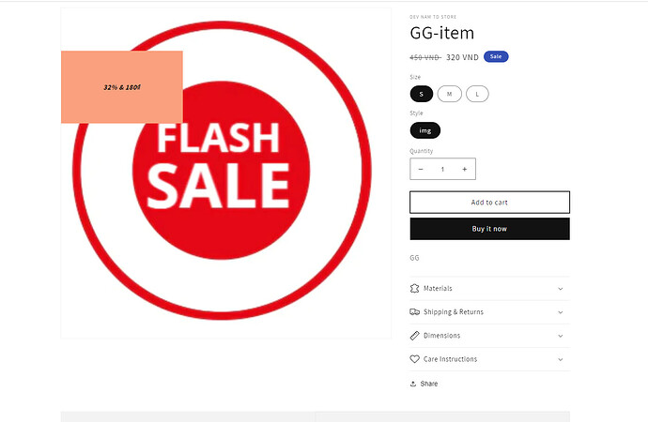Select size S option
This screenshot has height=422, width=648.
tap(422, 94)
